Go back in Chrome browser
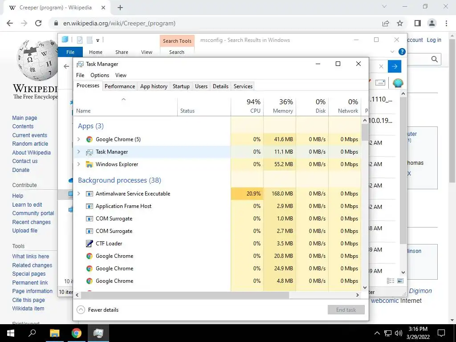456x342 pixels. (10, 23)
